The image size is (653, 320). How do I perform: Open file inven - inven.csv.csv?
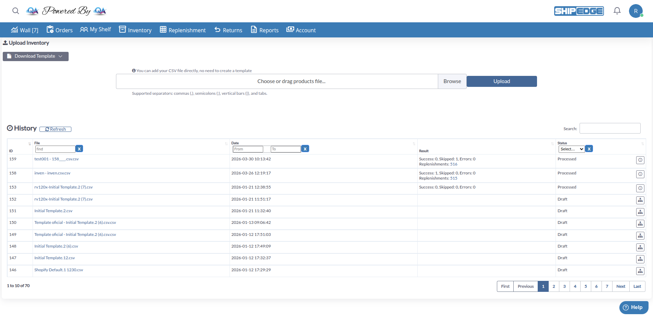[x=52, y=173]
